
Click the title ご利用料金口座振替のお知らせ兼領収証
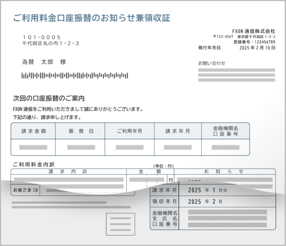point(92,18)
